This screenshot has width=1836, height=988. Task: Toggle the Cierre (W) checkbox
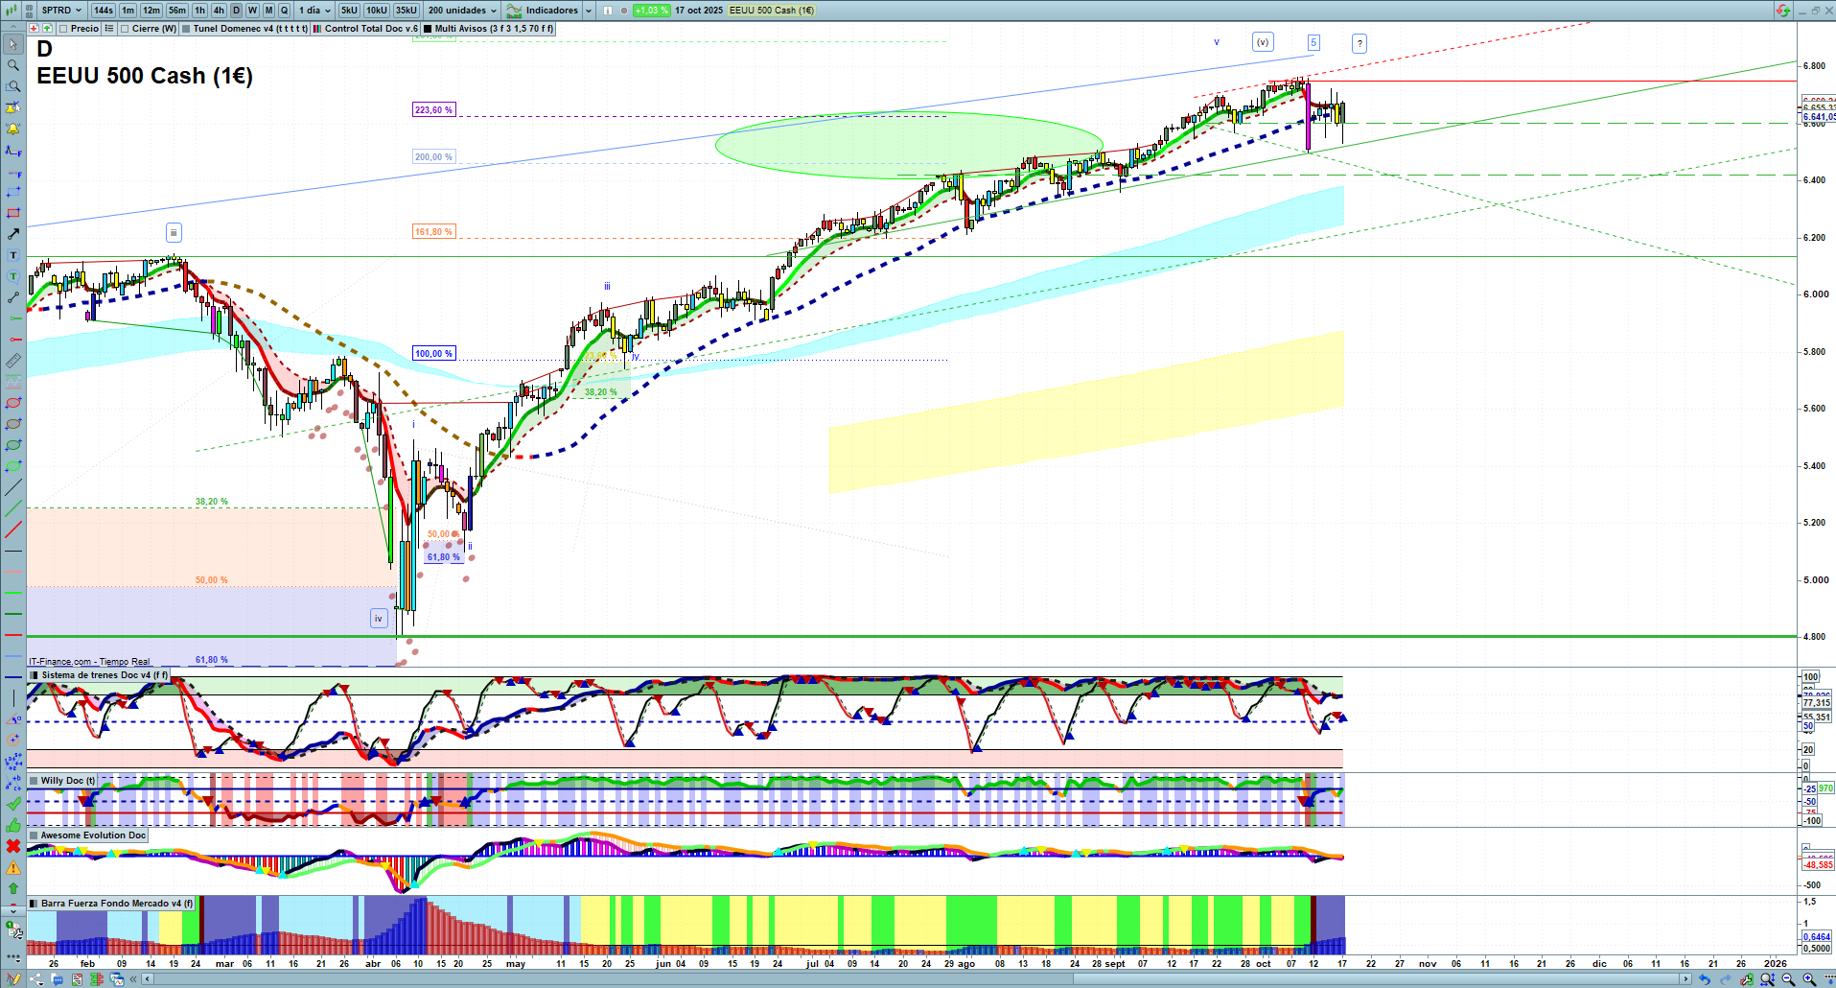pyautogui.click(x=125, y=29)
